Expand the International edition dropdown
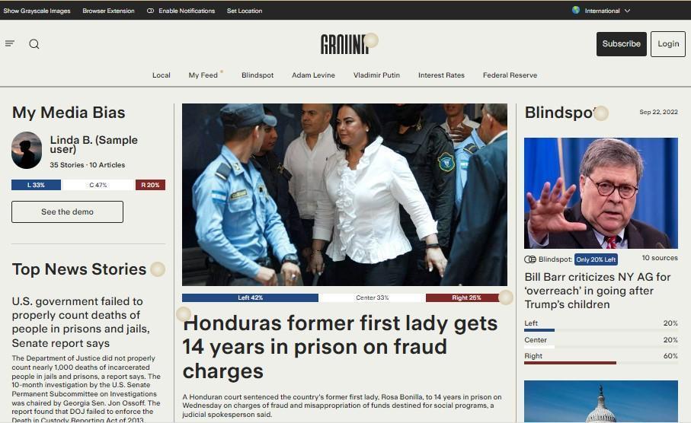 607,11
